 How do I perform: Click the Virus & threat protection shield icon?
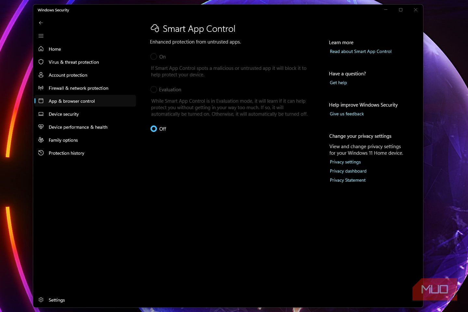(41, 62)
